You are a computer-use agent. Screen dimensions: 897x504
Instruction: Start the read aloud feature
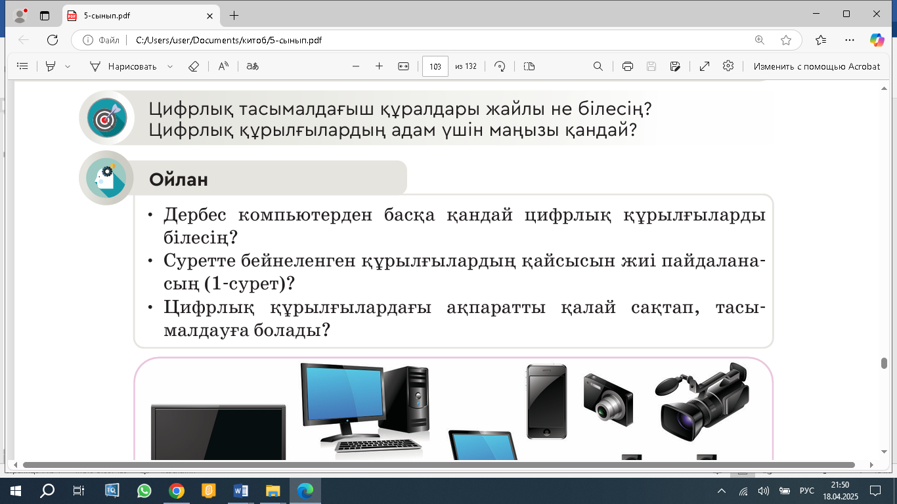coord(224,66)
